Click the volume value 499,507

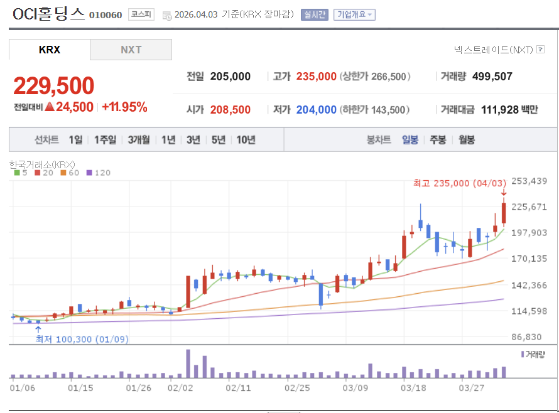(x=492, y=76)
